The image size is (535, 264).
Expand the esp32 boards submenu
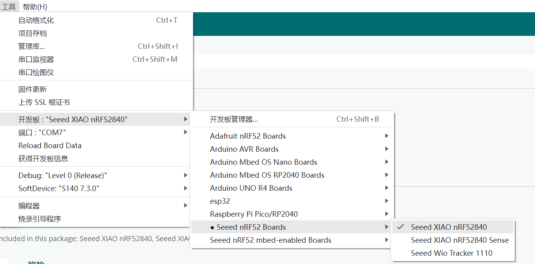click(292, 201)
